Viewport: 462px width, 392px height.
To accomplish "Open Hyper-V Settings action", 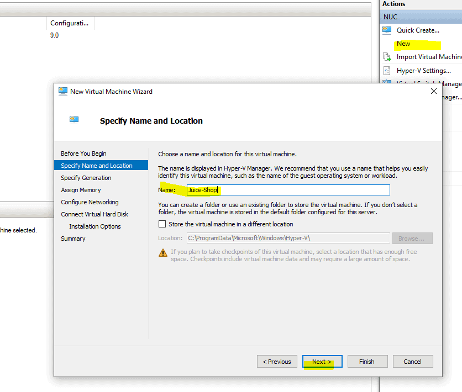I will (424, 71).
